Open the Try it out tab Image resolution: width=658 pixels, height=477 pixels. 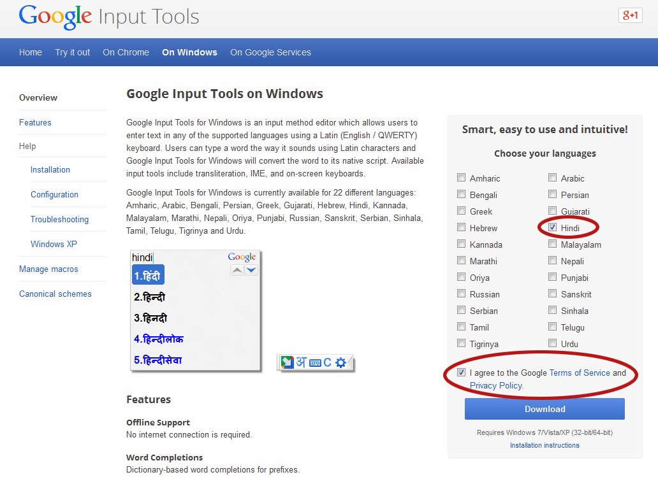[72, 52]
